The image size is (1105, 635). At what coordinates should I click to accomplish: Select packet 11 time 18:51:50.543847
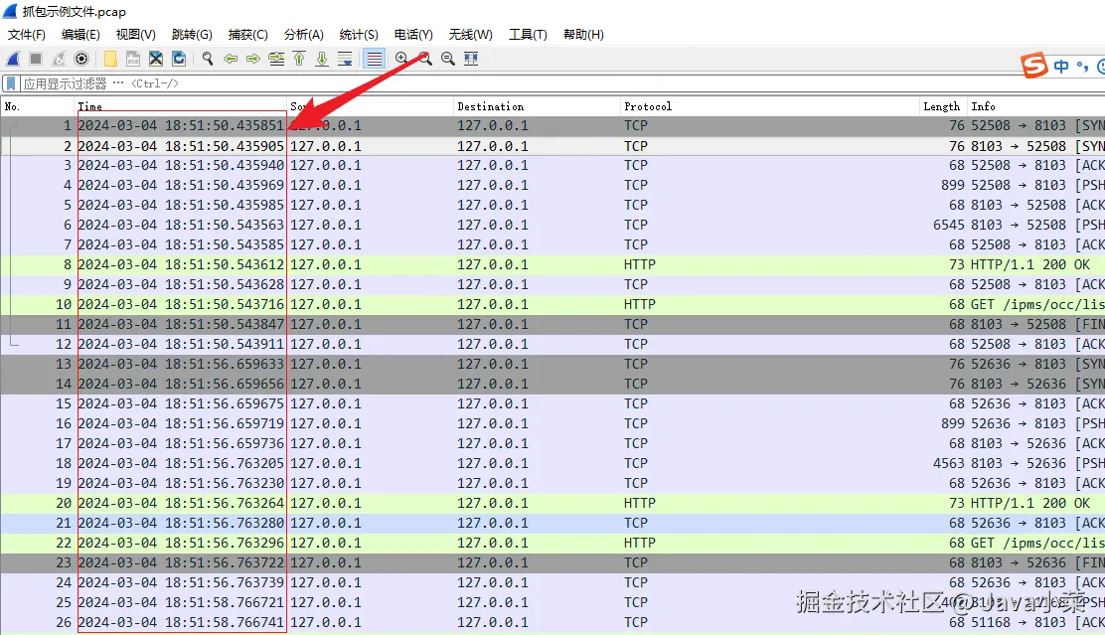181,324
